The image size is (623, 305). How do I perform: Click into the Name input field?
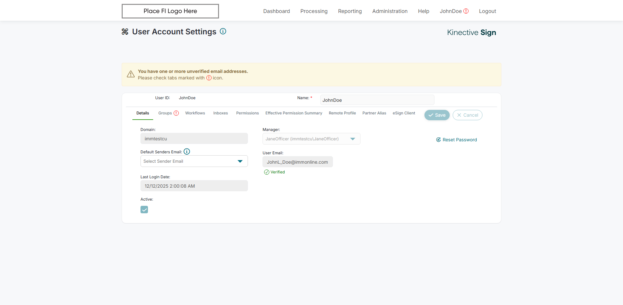pos(377,100)
